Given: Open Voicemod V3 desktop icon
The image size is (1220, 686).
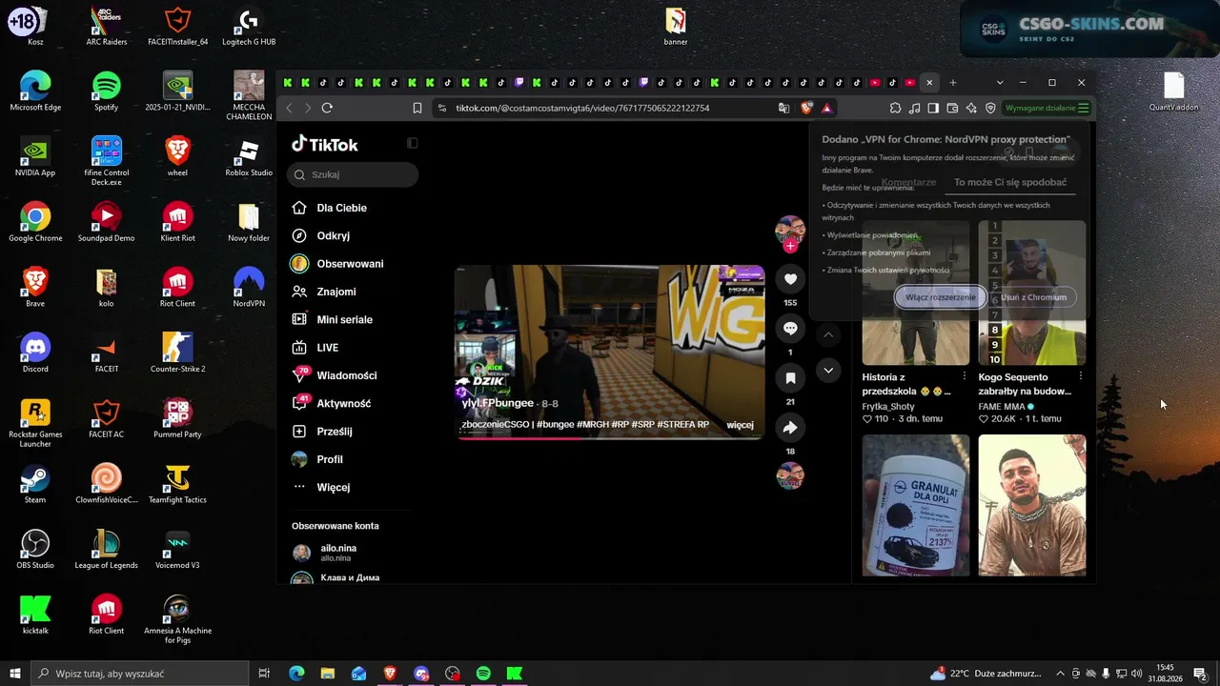Looking at the screenshot, I should (177, 548).
